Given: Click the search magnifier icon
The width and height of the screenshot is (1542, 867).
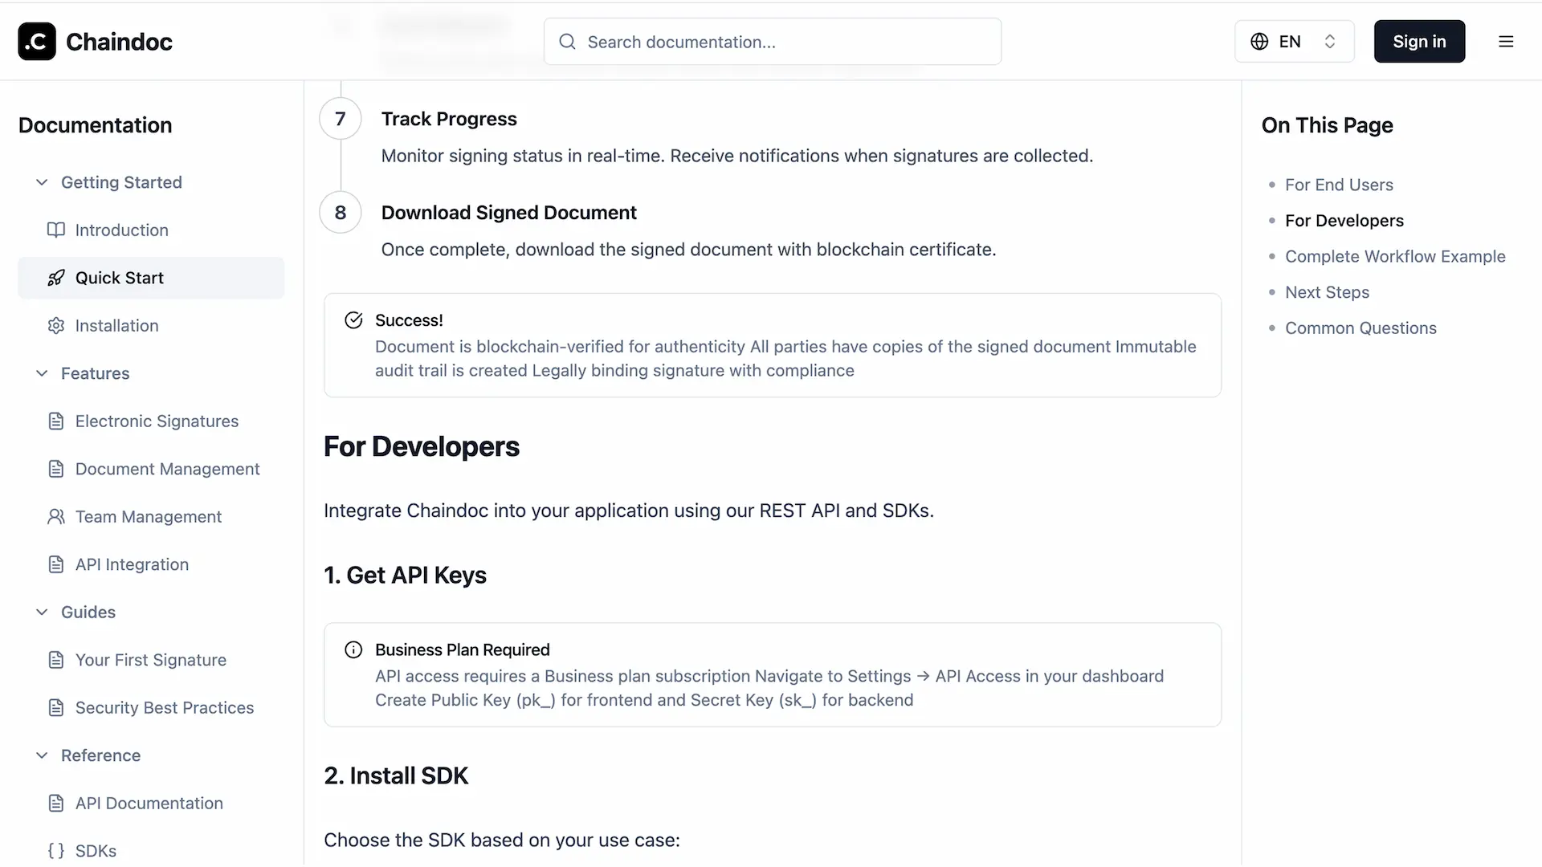Looking at the screenshot, I should click(567, 41).
